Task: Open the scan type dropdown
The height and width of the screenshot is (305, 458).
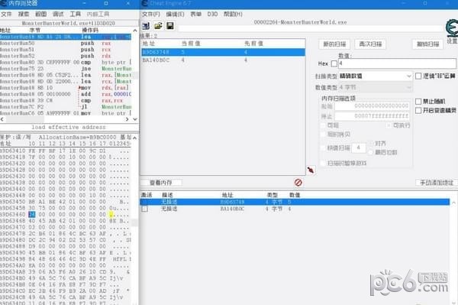Action: point(376,76)
